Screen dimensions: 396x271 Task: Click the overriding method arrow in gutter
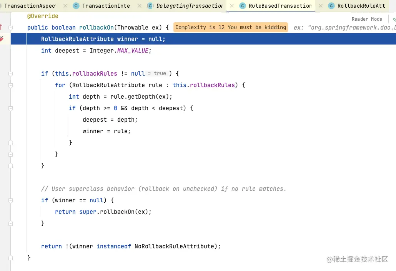(x=1, y=27)
